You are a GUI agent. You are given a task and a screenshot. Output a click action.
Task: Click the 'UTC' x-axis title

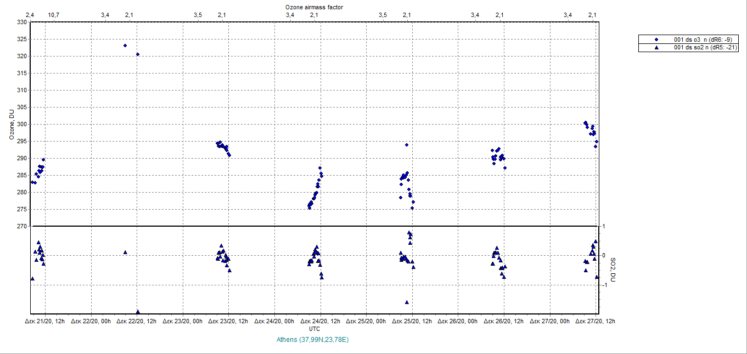tap(314, 329)
